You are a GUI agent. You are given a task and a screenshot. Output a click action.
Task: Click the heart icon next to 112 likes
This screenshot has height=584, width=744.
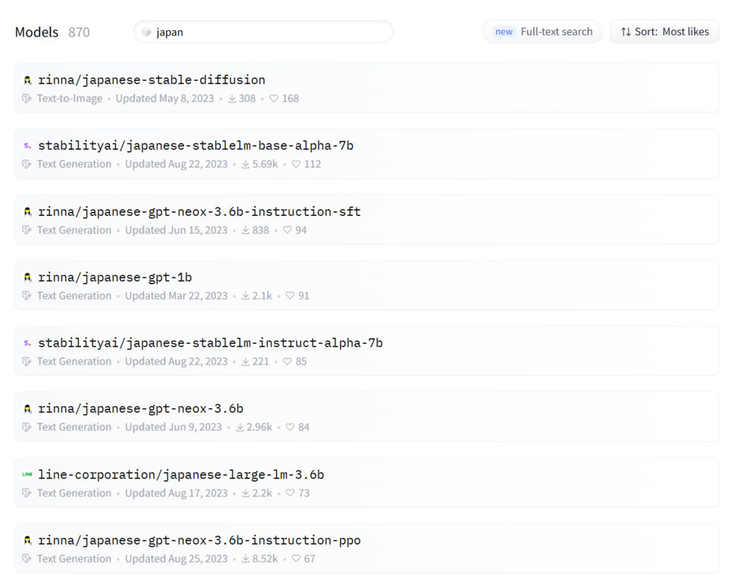(296, 164)
